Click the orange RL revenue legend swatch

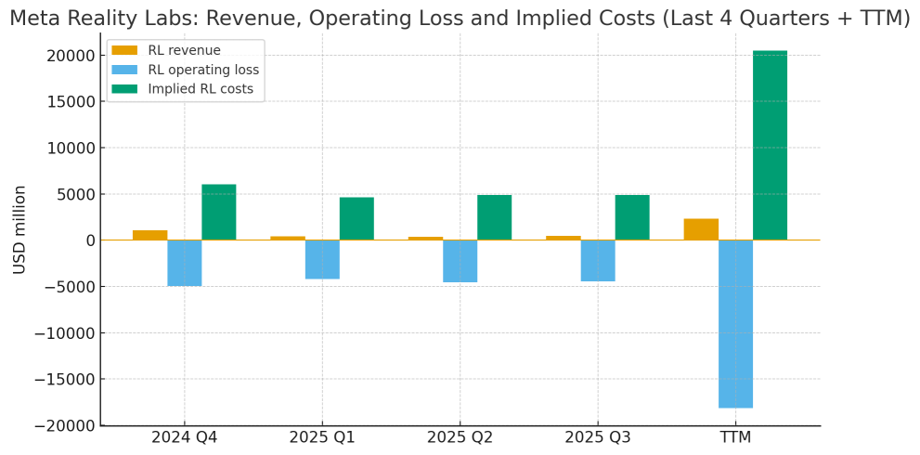pos(125,50)
